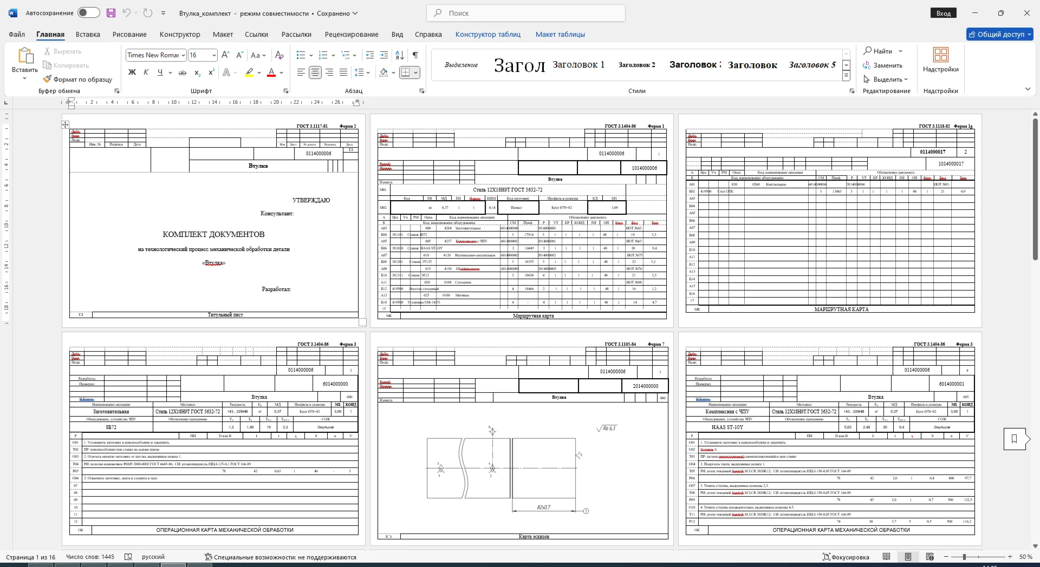Click the multilevel list icon
This screenshot has height=567, width=1040.
coord(345,55)
